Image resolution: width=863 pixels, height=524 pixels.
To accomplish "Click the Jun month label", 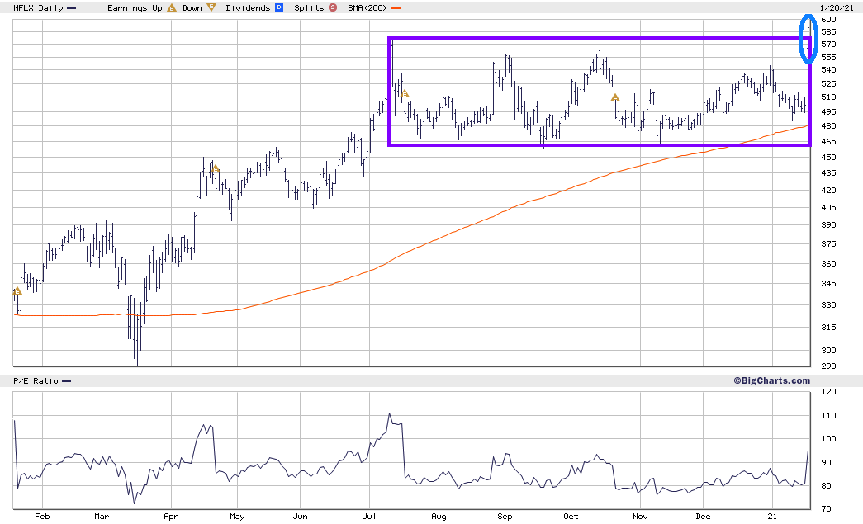I will pos(300,517).
